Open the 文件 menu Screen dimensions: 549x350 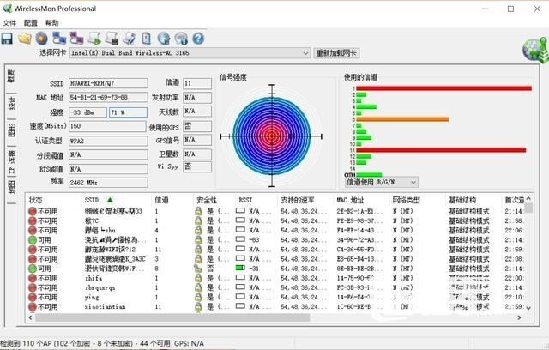[9, 22]
